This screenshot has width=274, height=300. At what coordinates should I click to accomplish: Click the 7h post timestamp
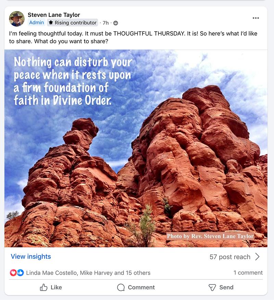coord(105,23)
